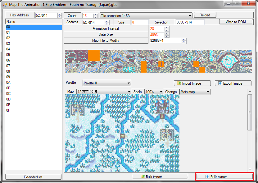Click the Animation Interval value field
The width and height of the screenshot is (258, 183).
157,29
